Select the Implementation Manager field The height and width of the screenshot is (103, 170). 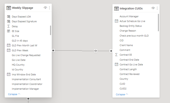[25, 89]
